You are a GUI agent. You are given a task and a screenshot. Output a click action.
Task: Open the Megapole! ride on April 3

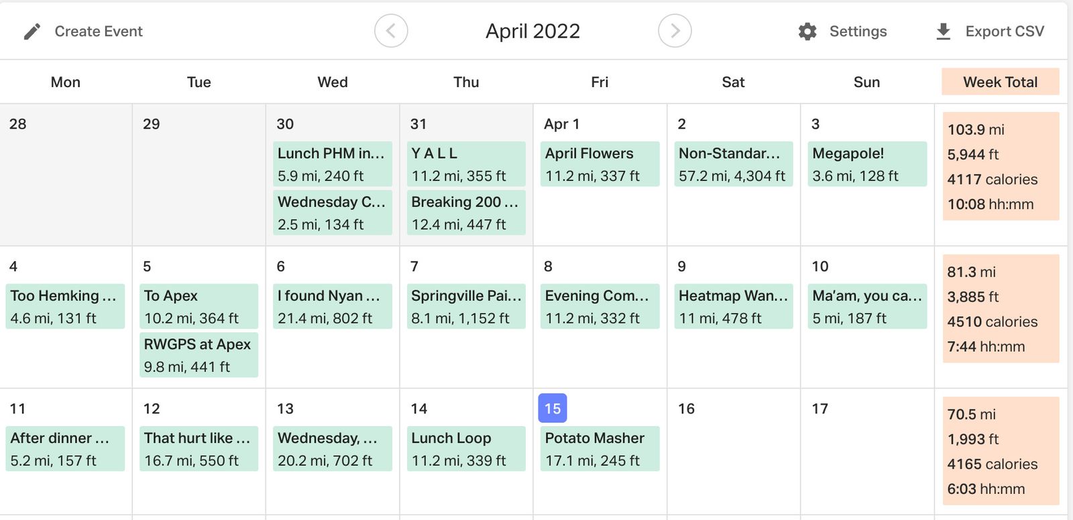[x=866, y=164]
